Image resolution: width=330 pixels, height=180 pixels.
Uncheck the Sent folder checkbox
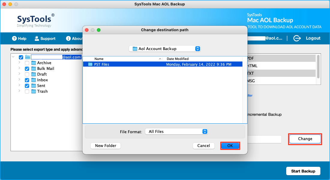27,86
